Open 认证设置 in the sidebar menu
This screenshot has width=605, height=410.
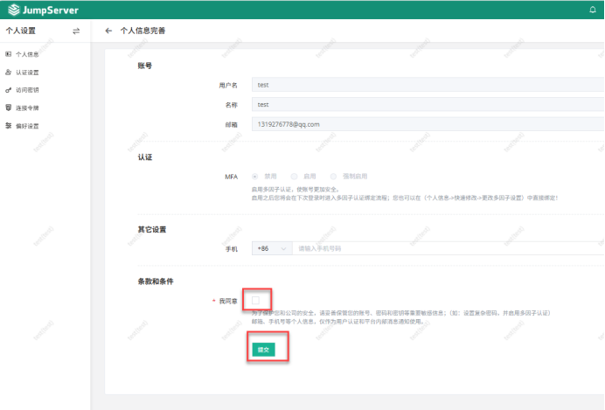coord(27,73)
